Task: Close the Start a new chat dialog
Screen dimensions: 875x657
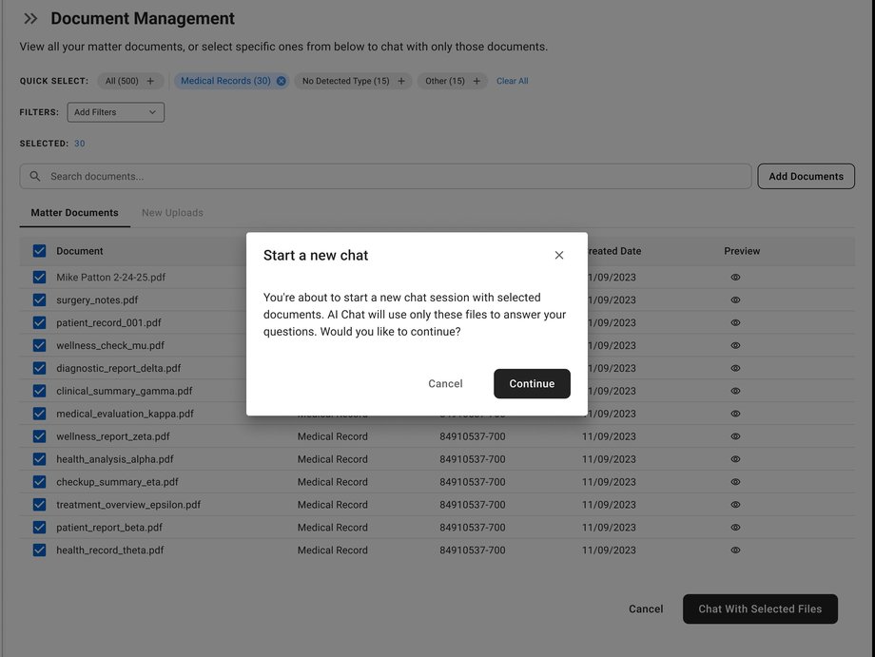Action: (x=558, y=255)
